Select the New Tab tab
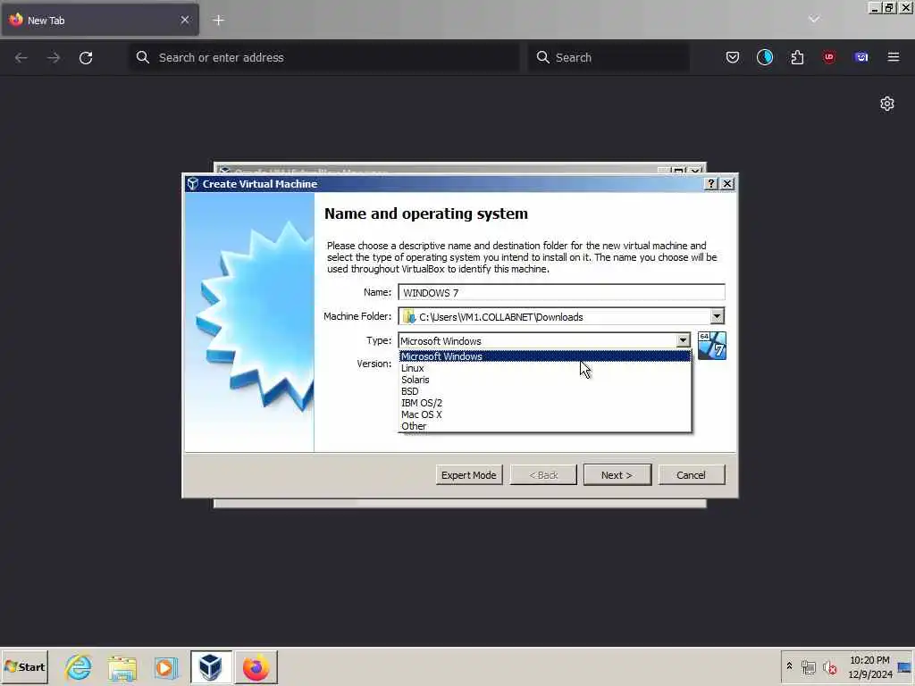The image size is (915, 686). [x=99, y=21]
